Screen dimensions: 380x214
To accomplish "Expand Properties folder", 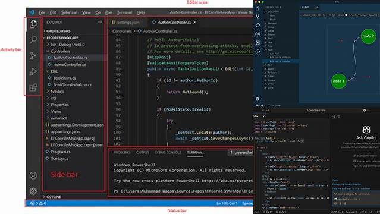I will pyautogui.click(x=58, y=105).
